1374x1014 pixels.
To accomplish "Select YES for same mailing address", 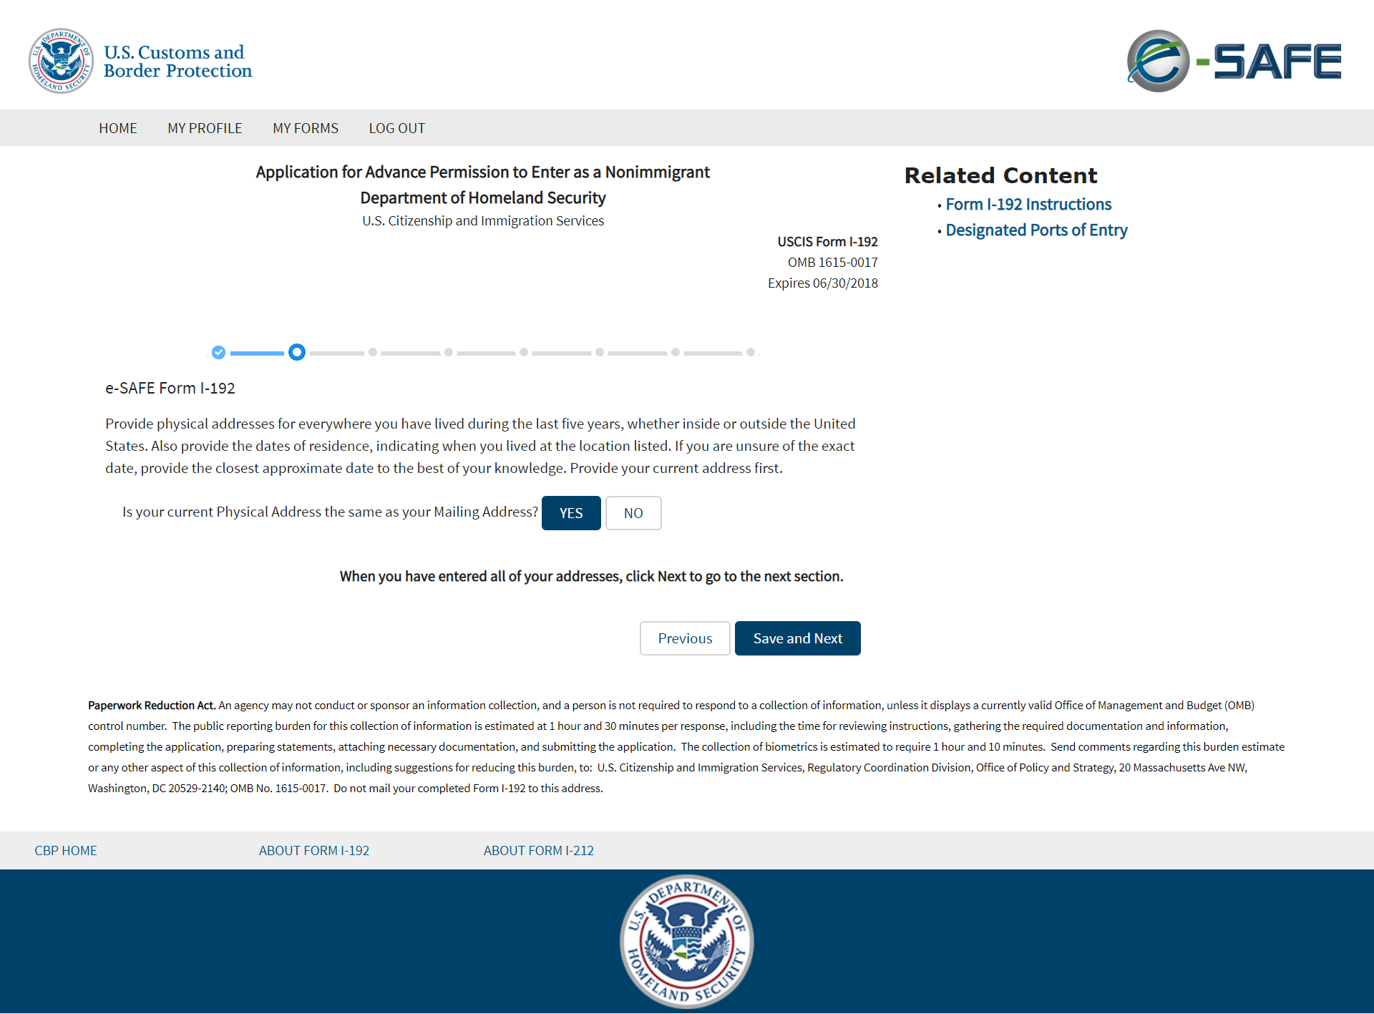I will (570, 513).
